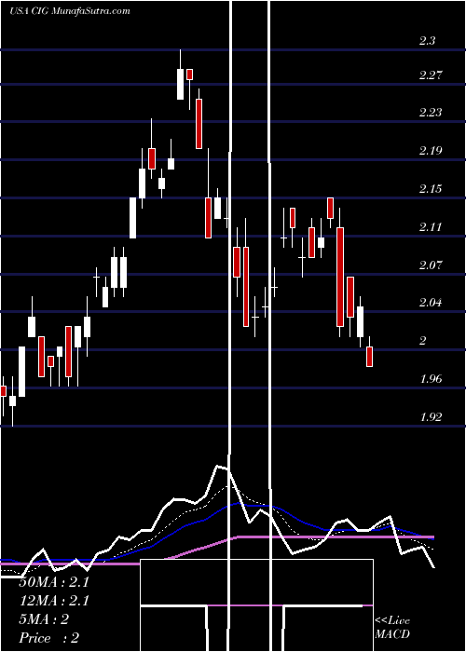Screen dimensions: 466x652
Task: Click the 2.3 price axis label
Action: pyautogui.click(x=427, y=41)
